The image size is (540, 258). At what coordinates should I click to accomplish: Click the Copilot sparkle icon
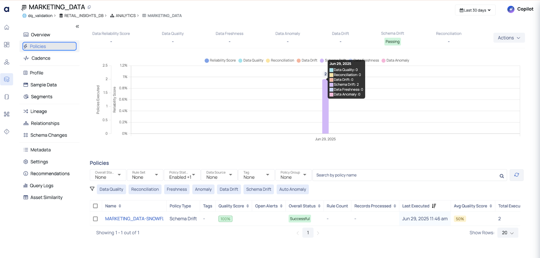pos(511,9)
